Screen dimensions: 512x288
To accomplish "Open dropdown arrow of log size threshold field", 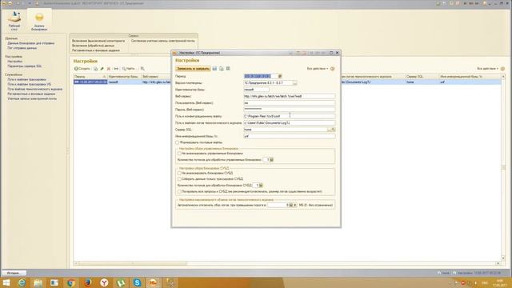I will pos(295,205).
